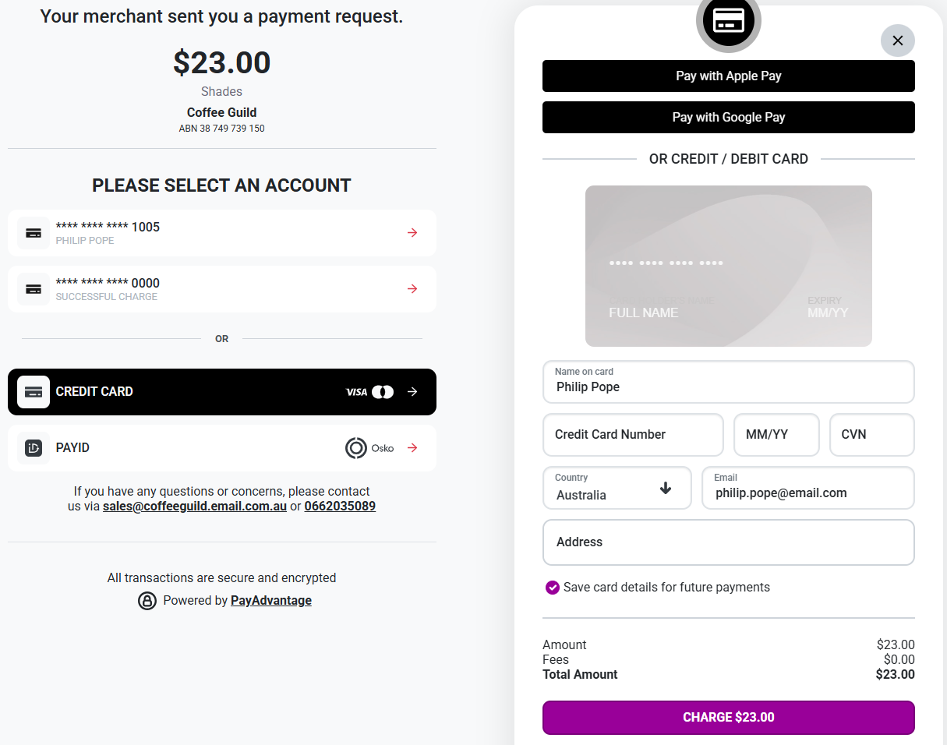
Task: Click the red arrow on the PayID row
Action: 412,447
